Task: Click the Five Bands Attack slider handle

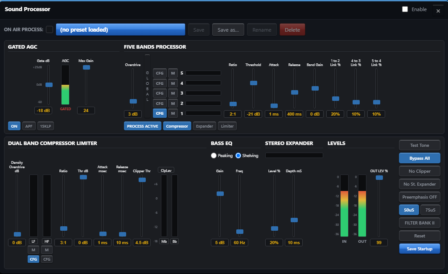Action: pyautogui.click(x=274, y=106)
